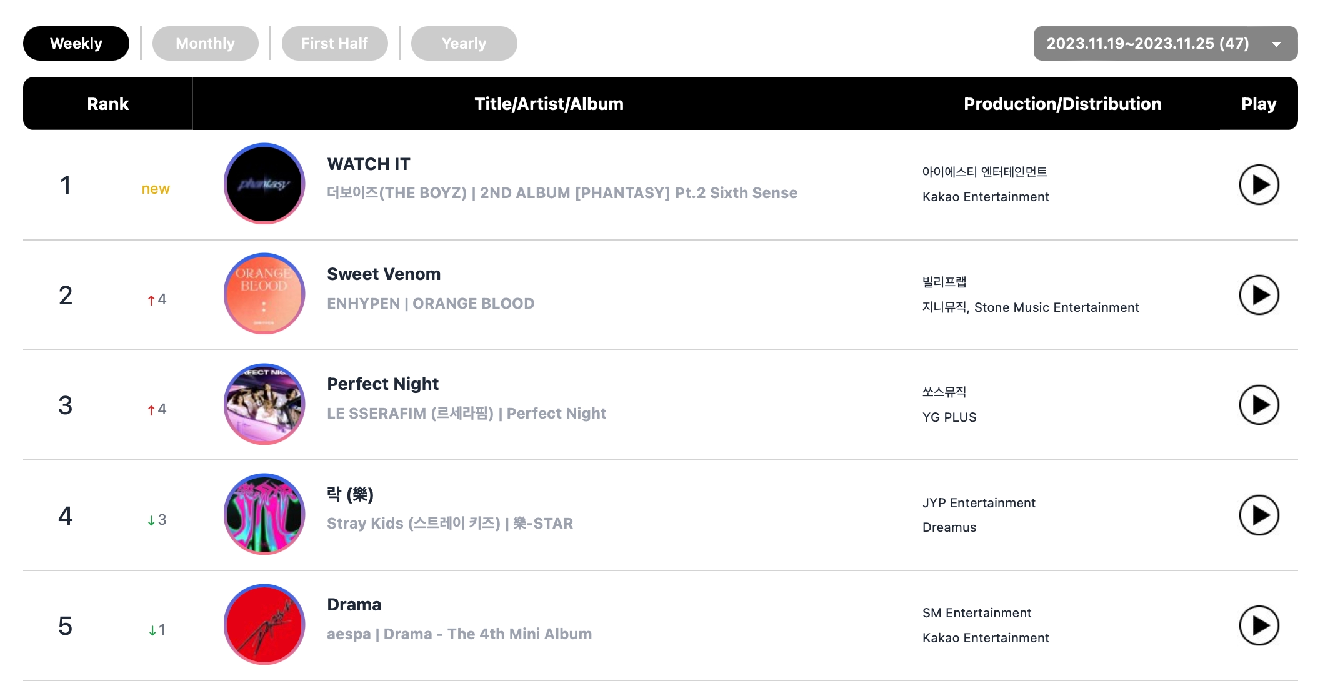Select the Yearly chart tab

pyautogui.click(x=464, y=44)
